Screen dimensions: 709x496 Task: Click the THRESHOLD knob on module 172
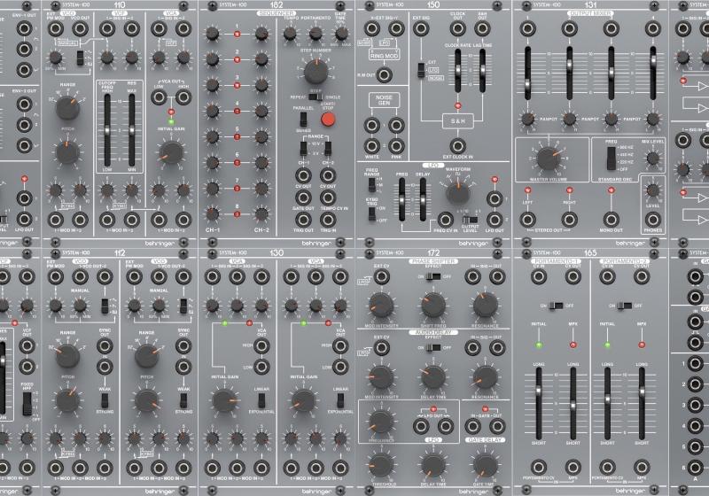tap(381, 465)
